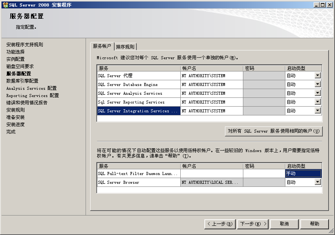Screen dimensions: 335x235
Task: Proceed with 下一步 button
Action: click(253, 224)
